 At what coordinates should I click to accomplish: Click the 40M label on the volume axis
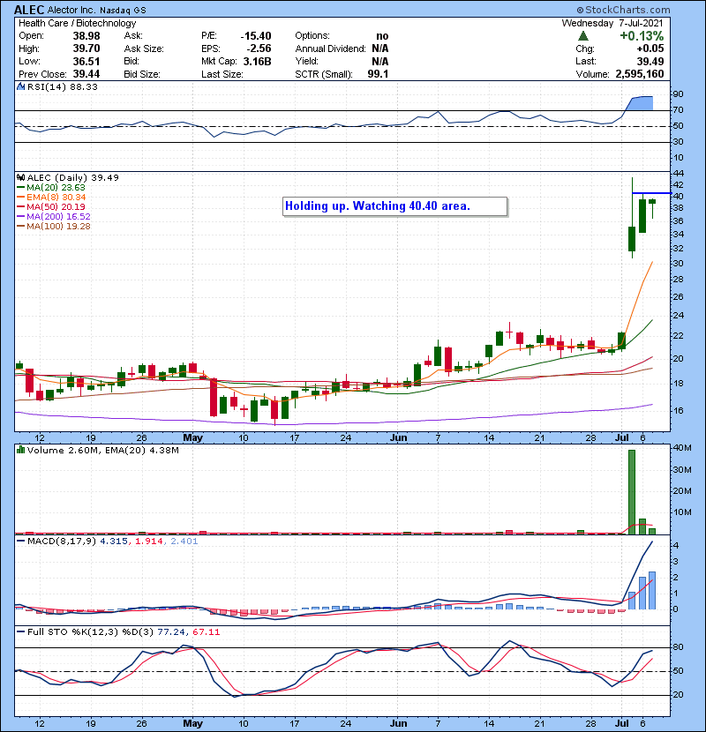click(682, 448)
